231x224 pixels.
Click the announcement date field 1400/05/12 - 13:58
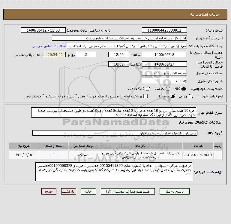point(43,30)
